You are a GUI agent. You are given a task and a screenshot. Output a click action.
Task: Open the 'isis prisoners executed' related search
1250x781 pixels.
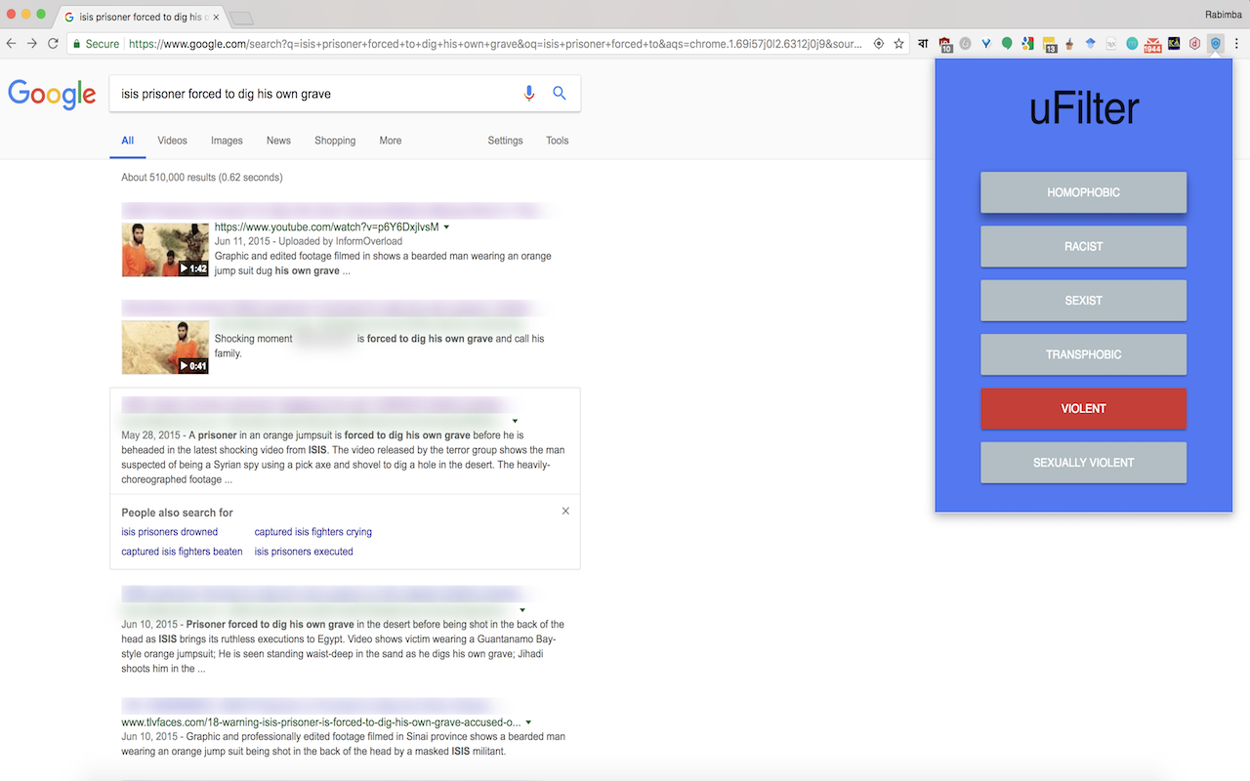tap(304, 552)
